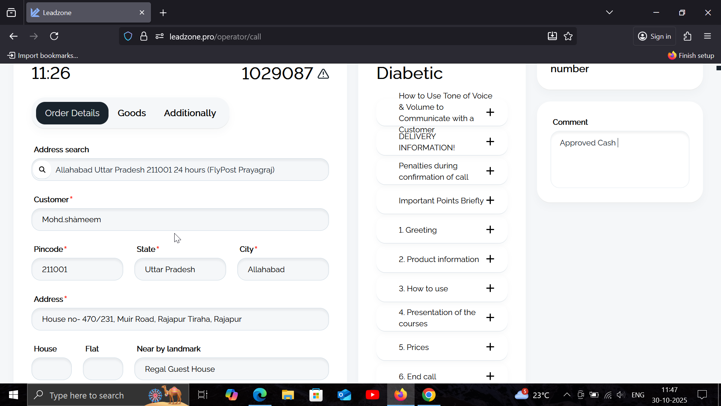The width and height of the screenshot is (721, 406).
Task: Click the tracking protection shield icon
Action: click(x=128, y=36)
